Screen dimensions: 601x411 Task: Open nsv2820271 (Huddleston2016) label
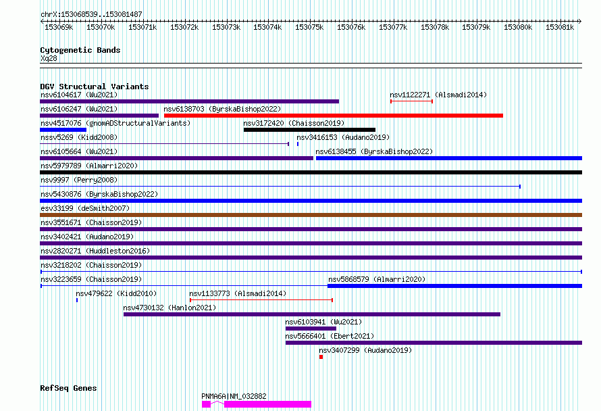coord(95,251)
